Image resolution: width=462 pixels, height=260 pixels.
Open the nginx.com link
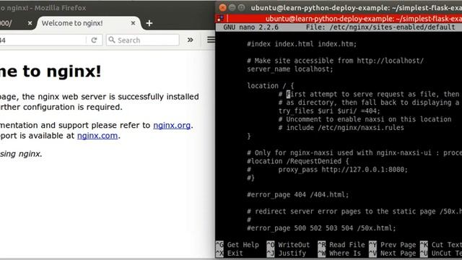97,136
